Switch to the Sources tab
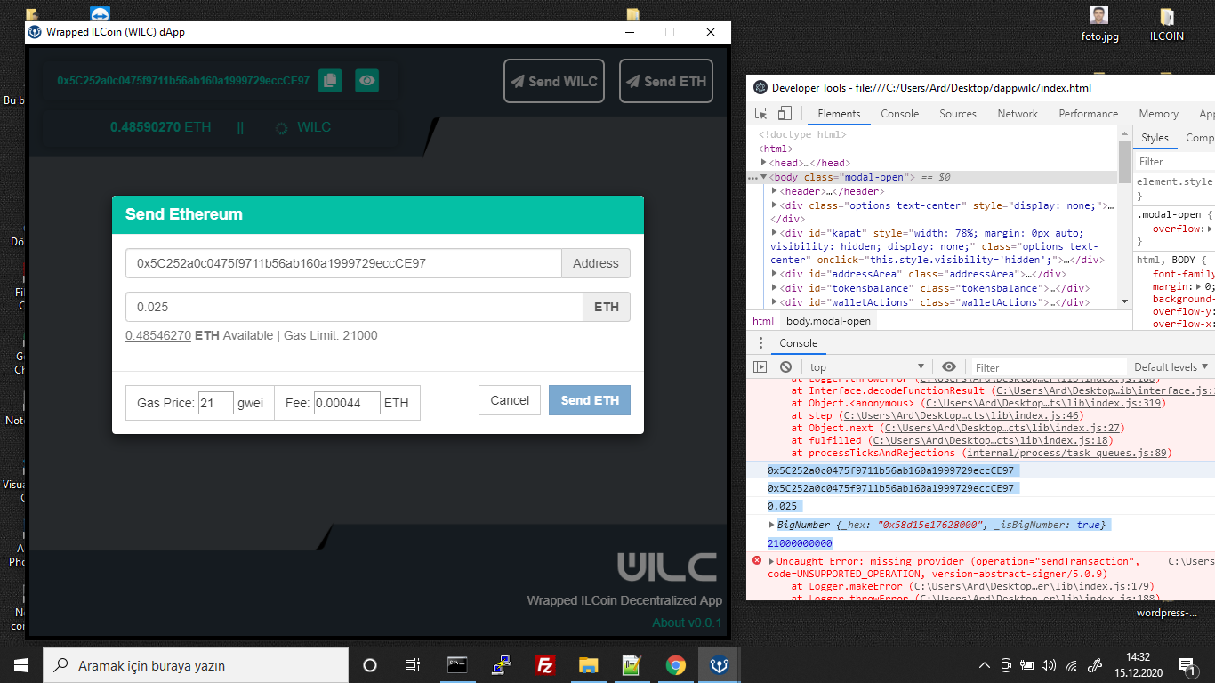The width and height of the screenshot is (1215, 683). [x=957, y=113]
